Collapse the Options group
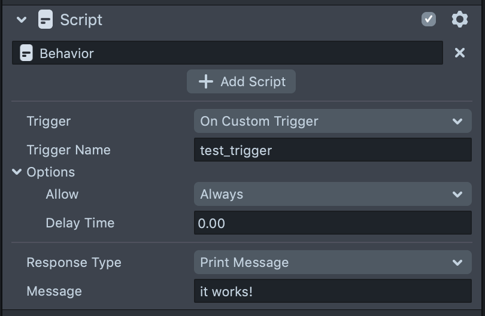The height and width of the screenshot is (316, 485). 17,172
